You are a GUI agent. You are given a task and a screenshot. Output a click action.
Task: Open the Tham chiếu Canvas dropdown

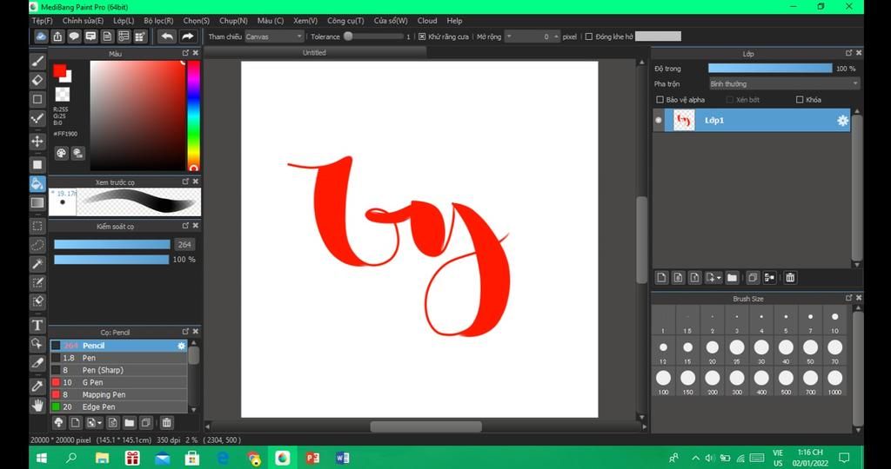(274, 36)
